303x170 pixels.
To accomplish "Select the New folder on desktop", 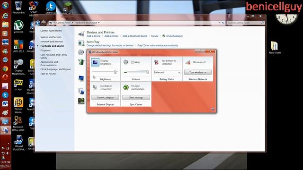I will point(275,47).
